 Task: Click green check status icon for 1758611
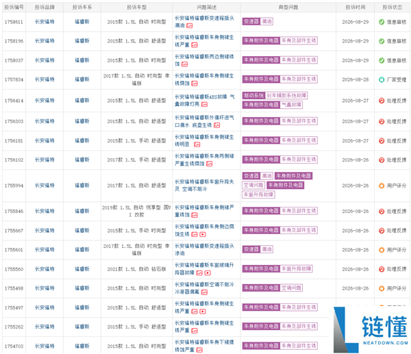click(x=382, y=22)
